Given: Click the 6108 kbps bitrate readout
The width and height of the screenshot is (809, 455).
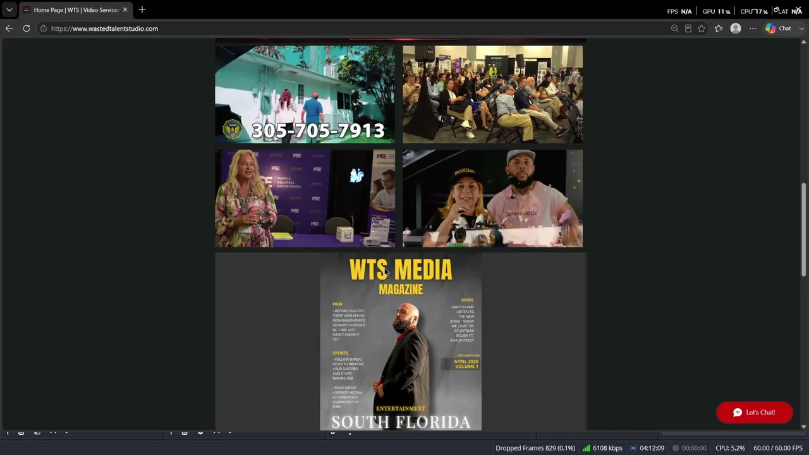Looking at the screenshot, I should 607,448.
